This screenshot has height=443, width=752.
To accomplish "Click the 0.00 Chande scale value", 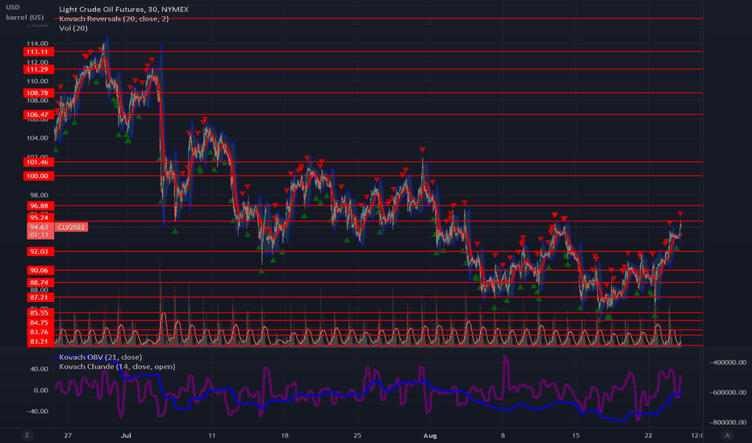I will coord(41,391).
